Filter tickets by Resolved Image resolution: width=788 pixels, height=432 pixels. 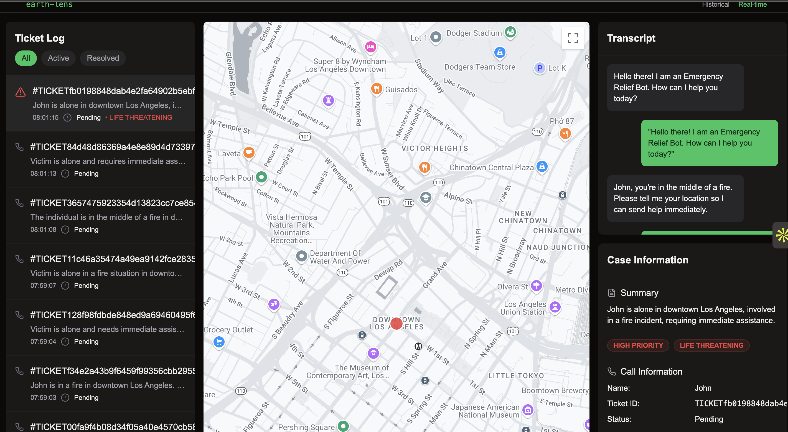[103, 58]
